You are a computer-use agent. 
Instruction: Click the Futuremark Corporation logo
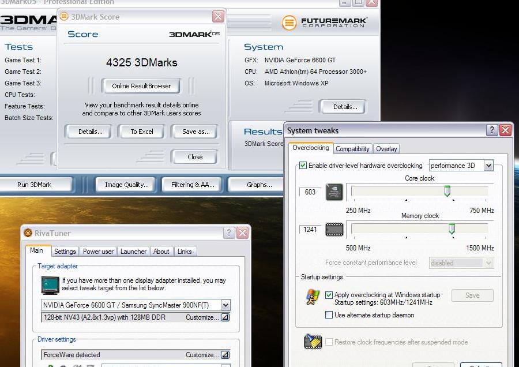click(324, 23)
